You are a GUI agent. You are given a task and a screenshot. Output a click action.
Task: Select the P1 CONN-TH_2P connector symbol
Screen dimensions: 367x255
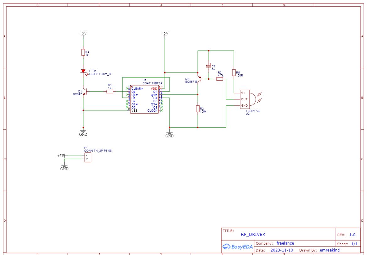[88, 158]
